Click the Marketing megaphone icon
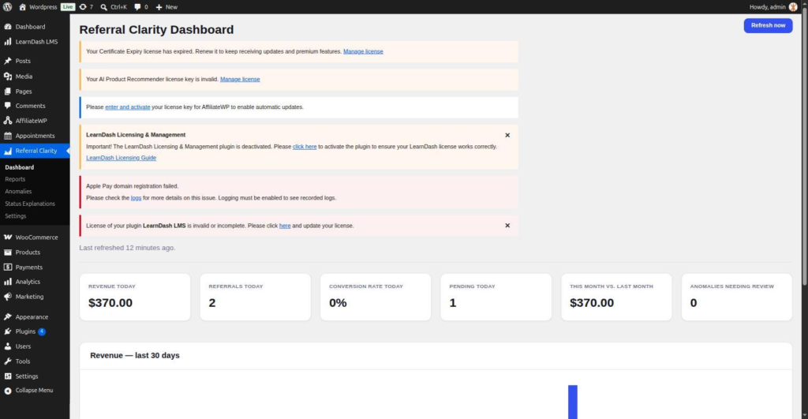This screenshot has height=419, width=808. (x=8, y=297)
